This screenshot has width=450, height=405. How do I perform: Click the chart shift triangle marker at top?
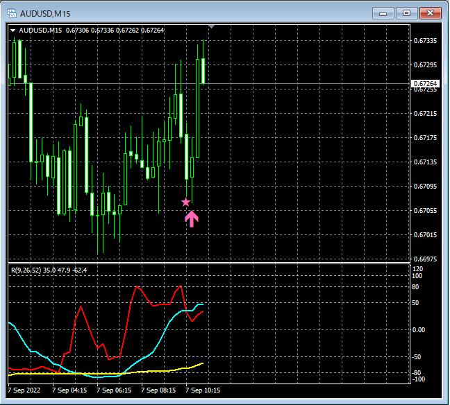212,26
